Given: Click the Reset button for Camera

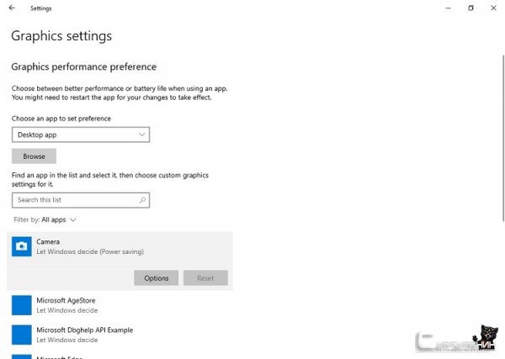Looking at the screenshot, I should point(205,278).
